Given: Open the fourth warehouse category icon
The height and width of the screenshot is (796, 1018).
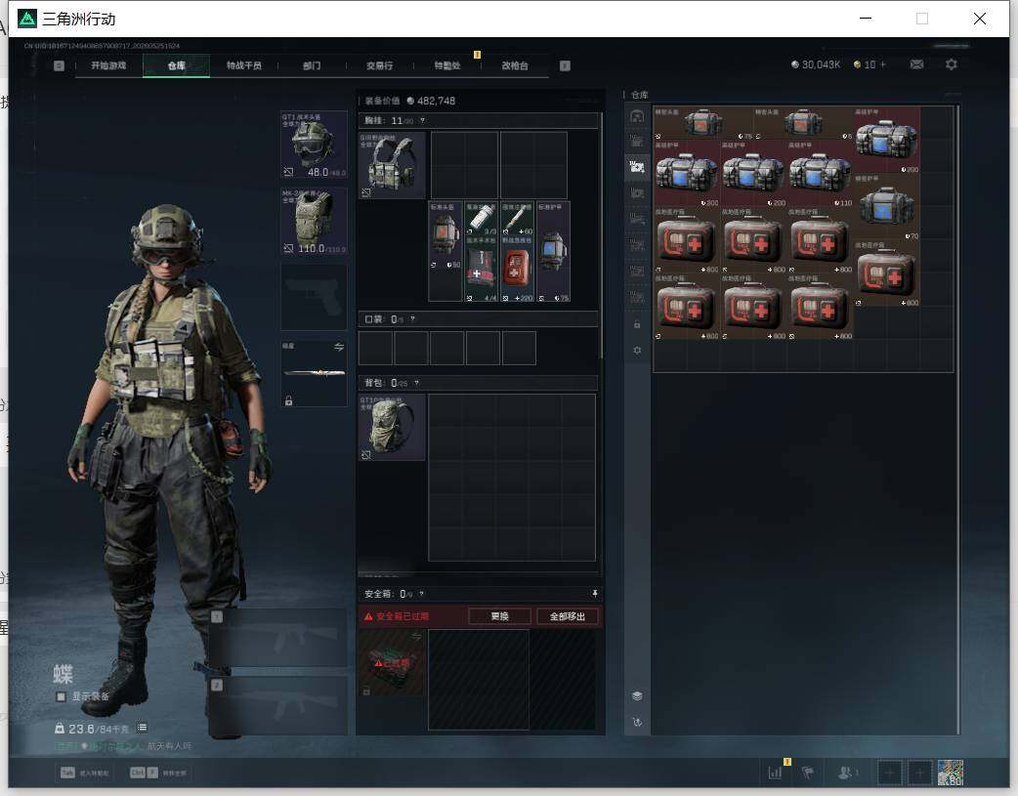Looking at the screenshot, I should tap(638, 193).
